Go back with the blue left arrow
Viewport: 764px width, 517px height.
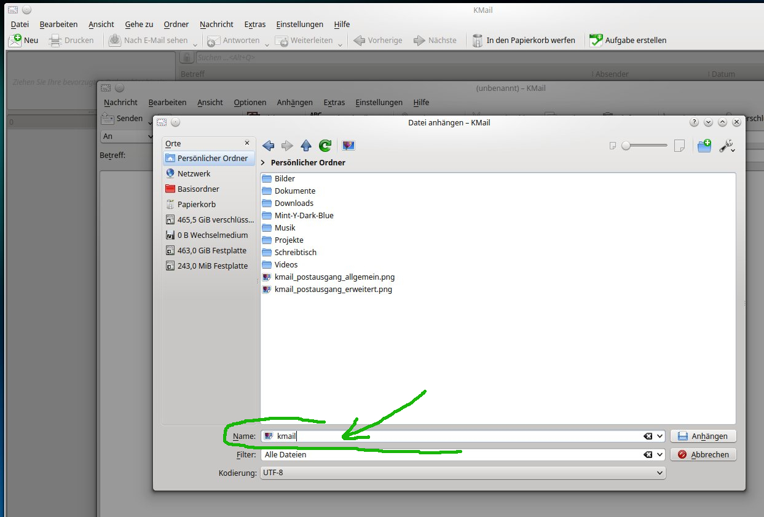(268, 146)
